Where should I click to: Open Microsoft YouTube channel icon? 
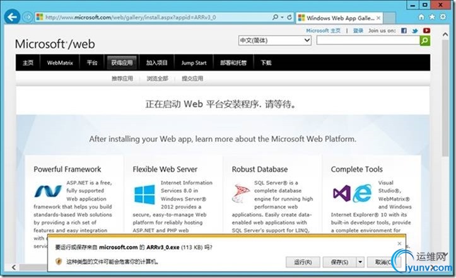(x=426, y=30)
